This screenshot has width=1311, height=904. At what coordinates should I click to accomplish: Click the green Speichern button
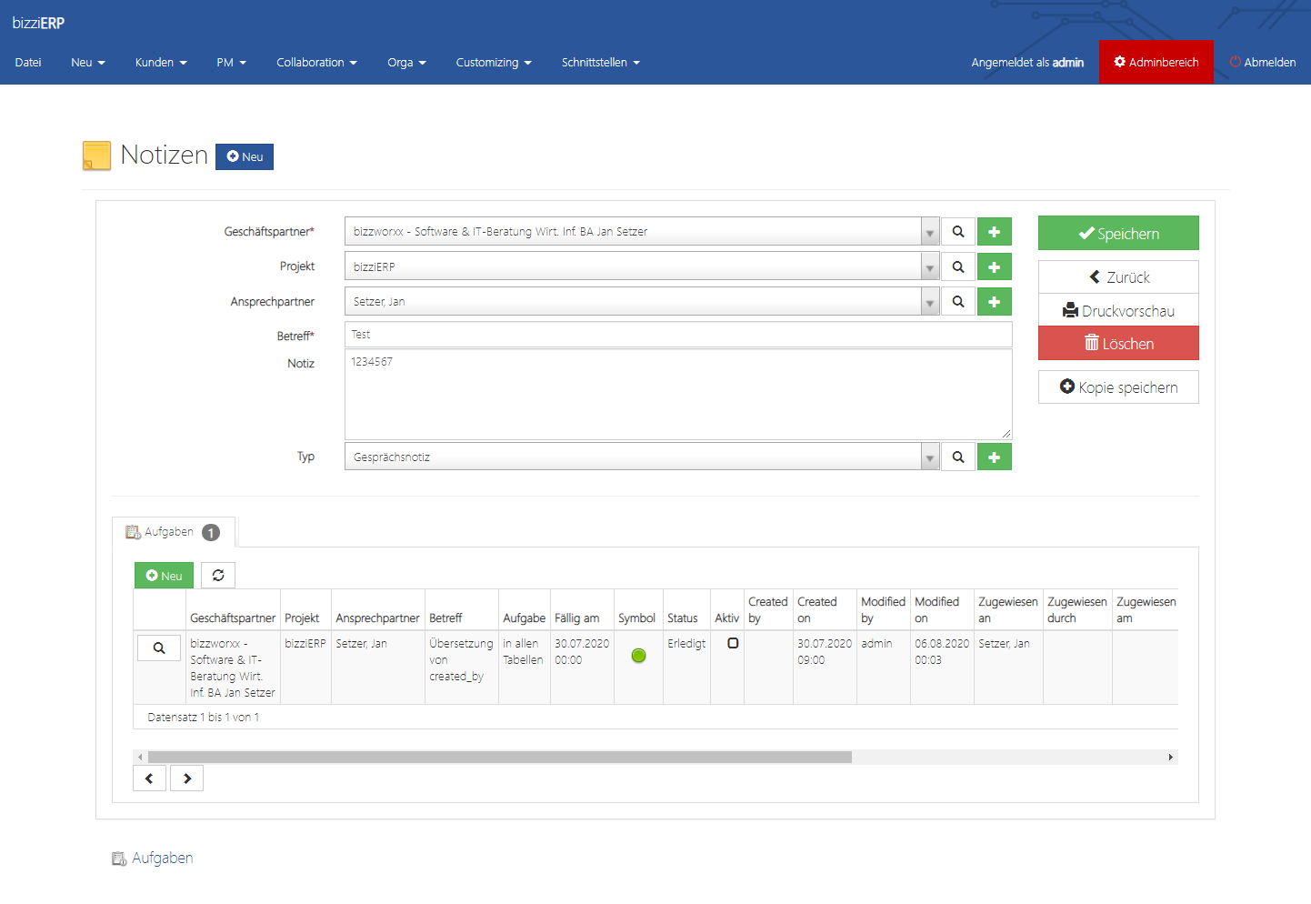[1118, 234]
